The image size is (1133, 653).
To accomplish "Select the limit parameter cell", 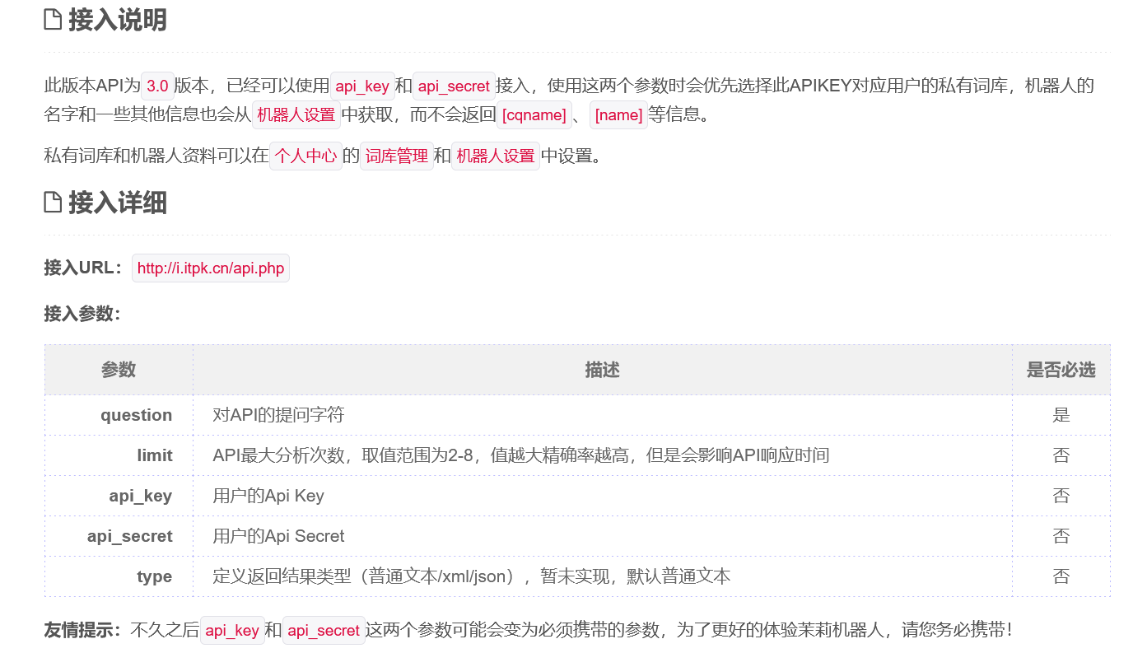I will [155, 455].
